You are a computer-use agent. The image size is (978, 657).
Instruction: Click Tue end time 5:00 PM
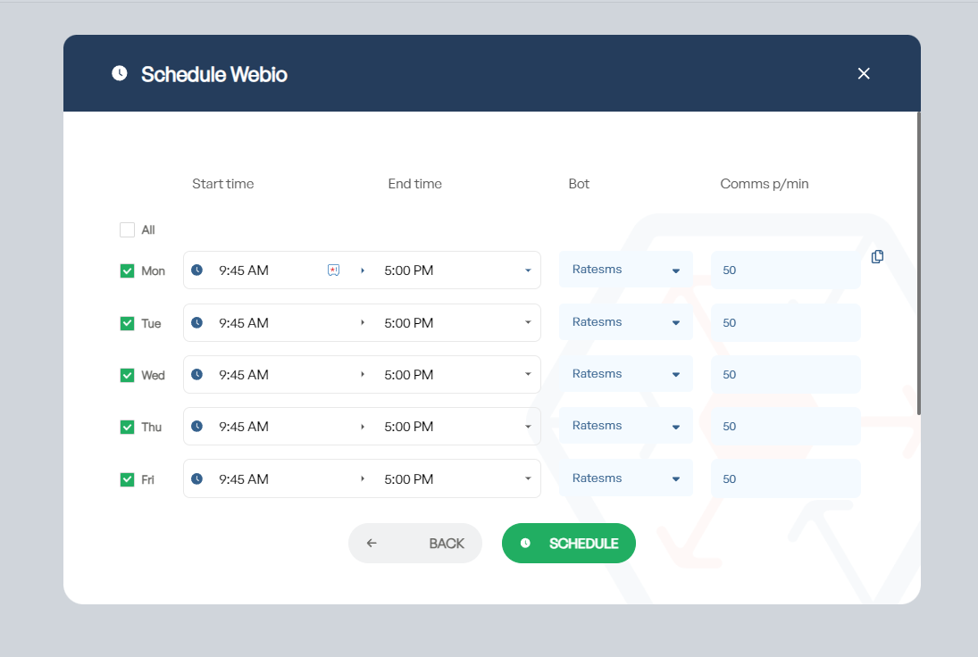click(408, 323)
